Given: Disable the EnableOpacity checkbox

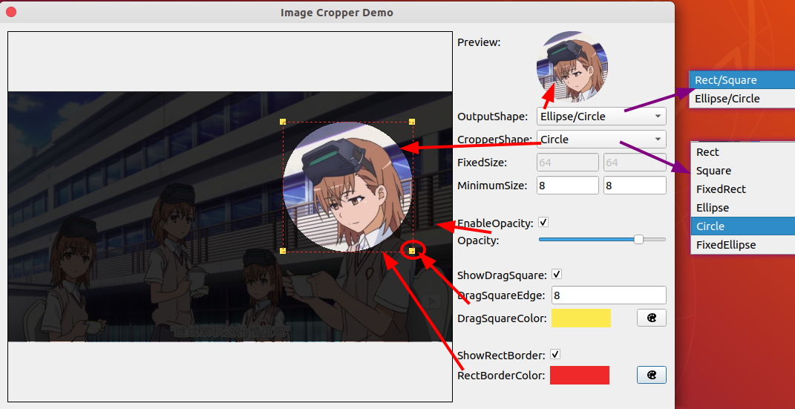Looking at the screenshot, I should [543, 222].
